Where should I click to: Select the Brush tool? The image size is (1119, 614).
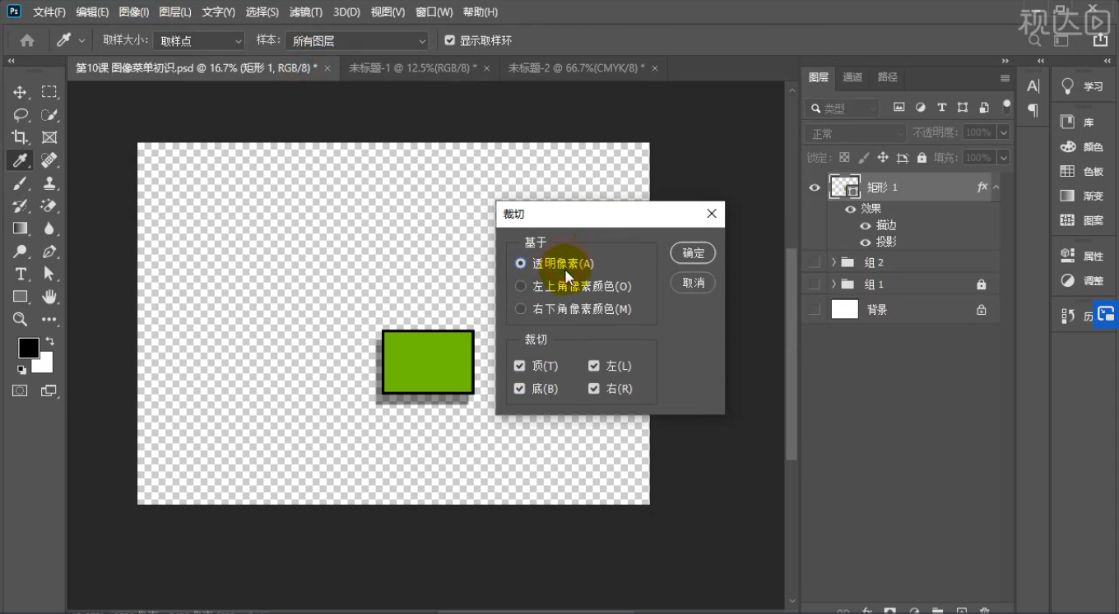point(21,182)
